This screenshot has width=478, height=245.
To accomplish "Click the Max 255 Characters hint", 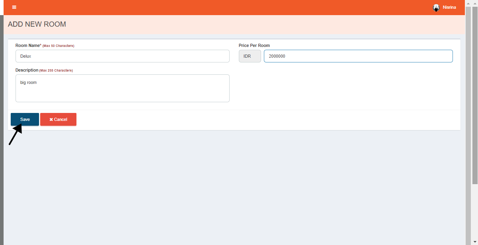I will point(56,70).
